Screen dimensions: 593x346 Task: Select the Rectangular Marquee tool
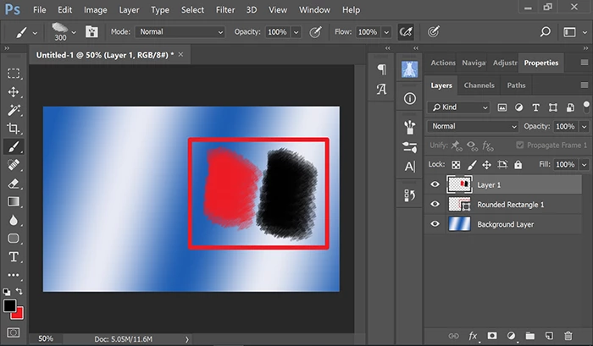point(14,73)
